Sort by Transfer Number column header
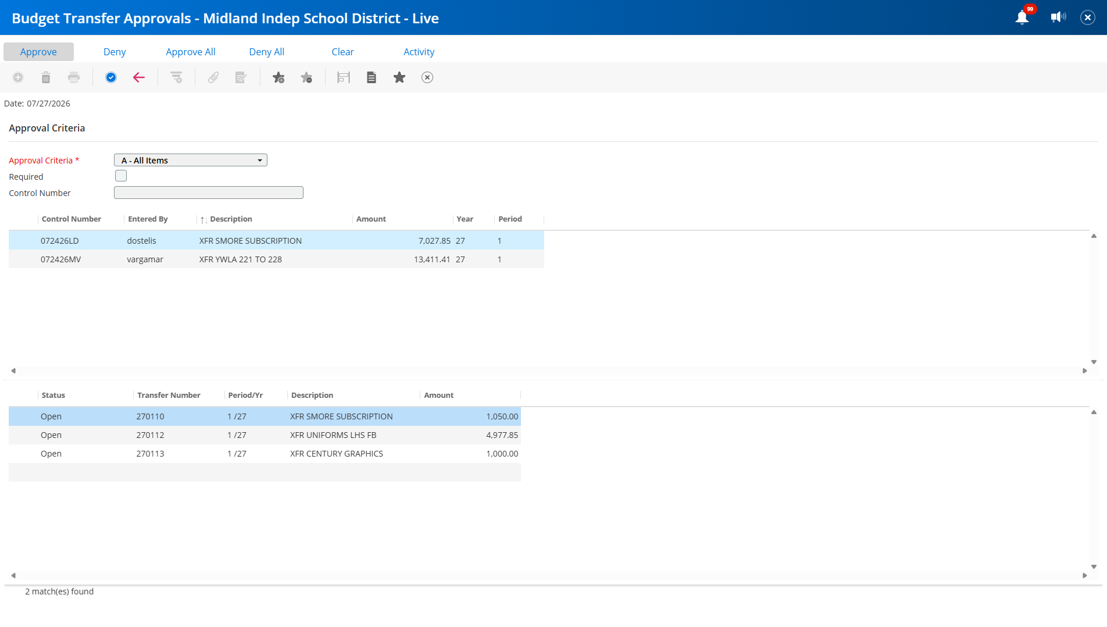Screen dimensions: 1107x627 click(x=169, y=396)
